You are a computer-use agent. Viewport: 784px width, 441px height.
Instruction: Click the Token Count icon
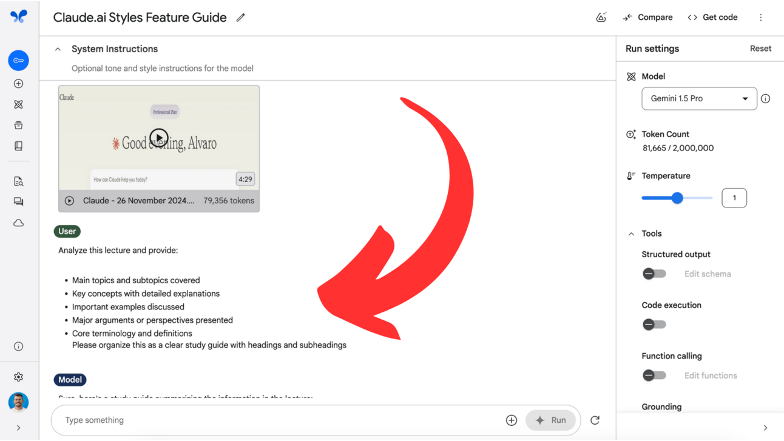pos(631,135)
